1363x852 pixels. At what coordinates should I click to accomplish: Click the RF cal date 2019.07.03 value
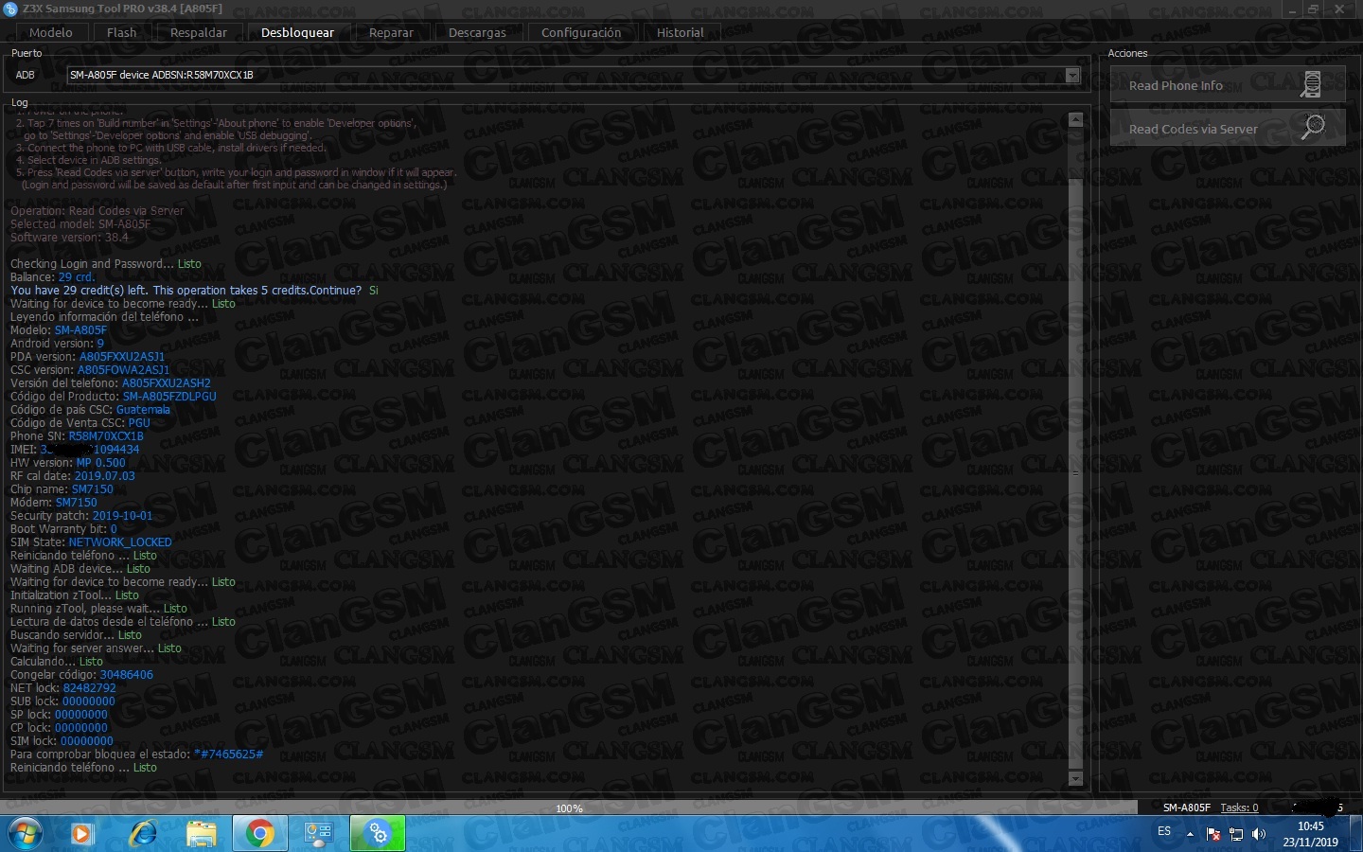point(104,476)
